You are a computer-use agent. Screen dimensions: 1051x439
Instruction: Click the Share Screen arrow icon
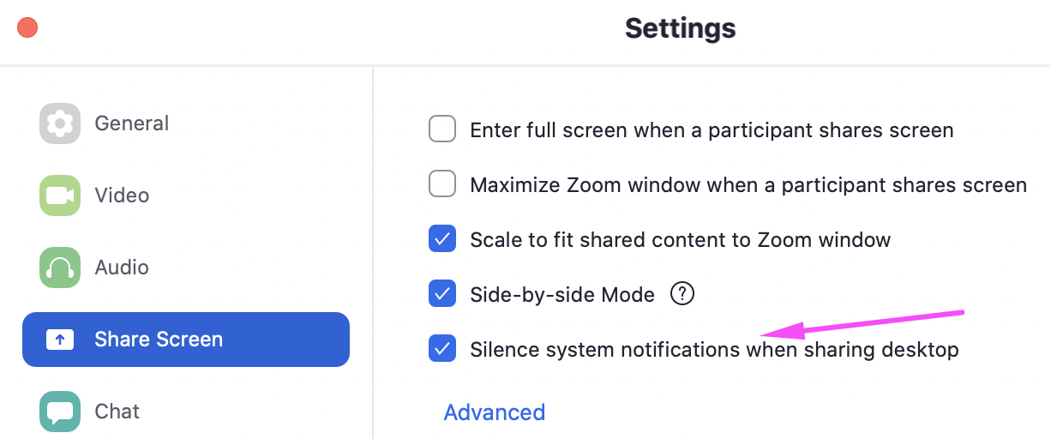[60, 340]
